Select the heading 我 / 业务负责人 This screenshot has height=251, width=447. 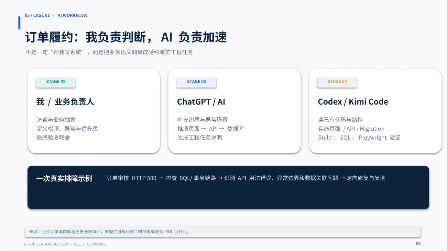[65, 102]
